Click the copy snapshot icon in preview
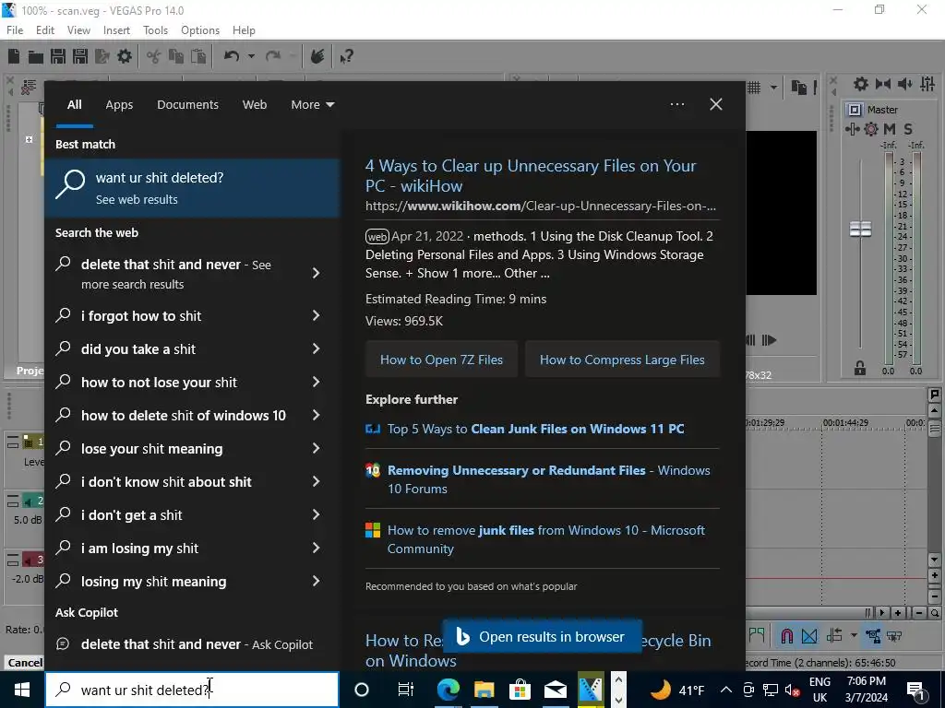 pyautogui.click(x=799, y=88)
